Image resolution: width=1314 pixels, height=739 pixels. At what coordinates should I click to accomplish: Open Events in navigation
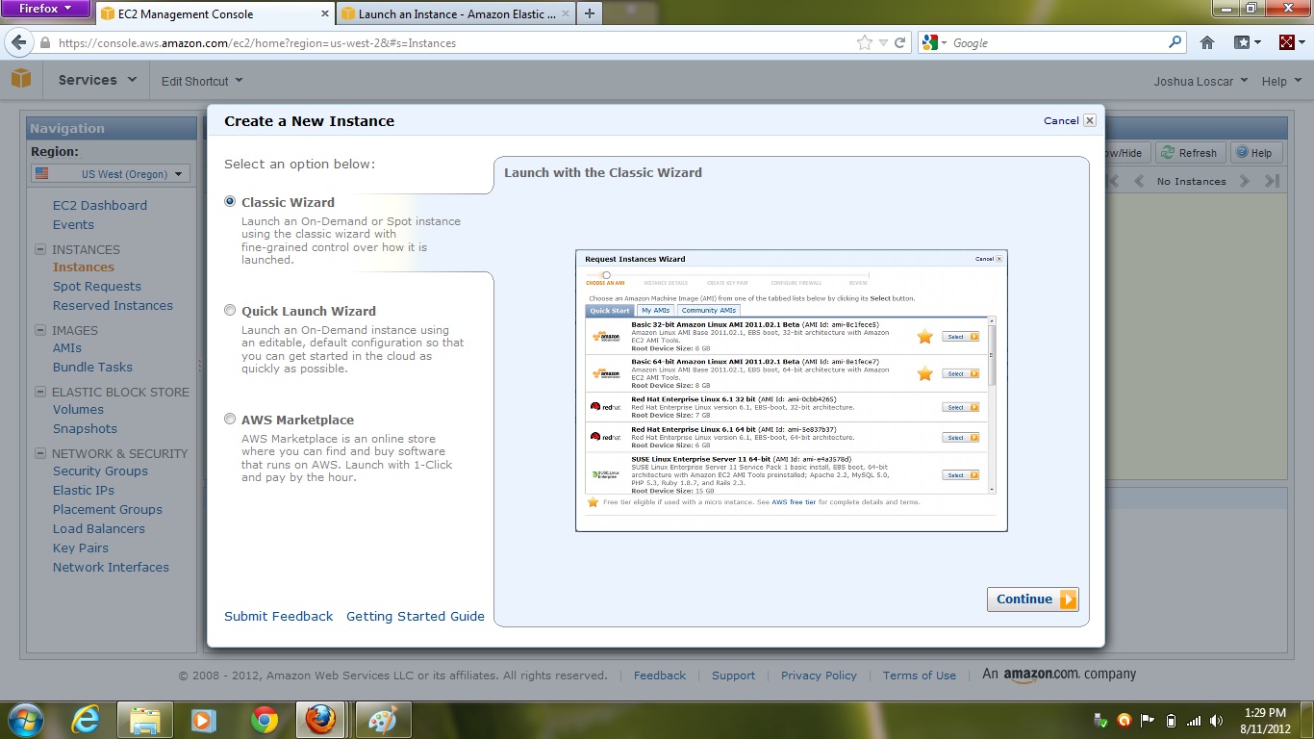coord(73,224)
